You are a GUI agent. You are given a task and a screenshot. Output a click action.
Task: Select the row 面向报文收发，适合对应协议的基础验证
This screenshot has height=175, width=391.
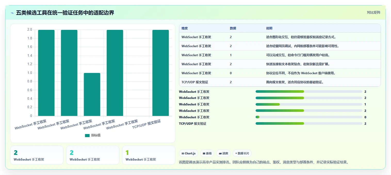280,82
